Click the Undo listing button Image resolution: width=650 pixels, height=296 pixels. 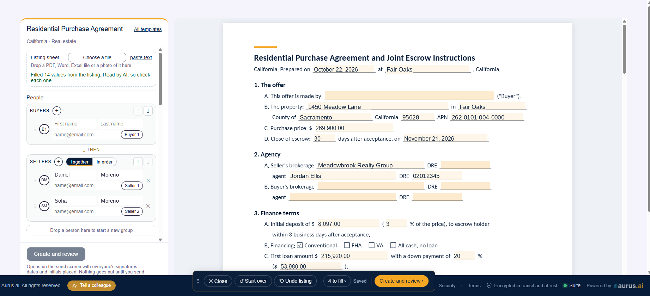[296, 281]
